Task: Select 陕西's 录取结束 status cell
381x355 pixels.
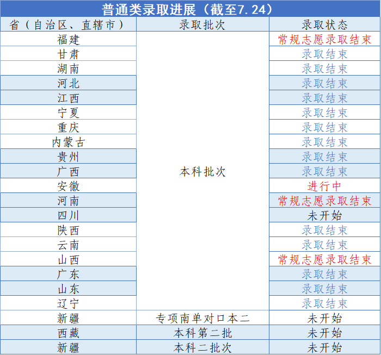Action: click(324, 230)
